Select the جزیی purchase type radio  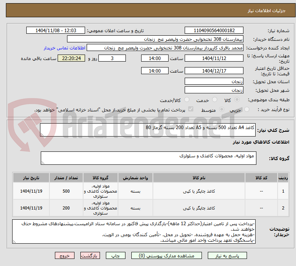pyautogui.click(x=247, y=109)
